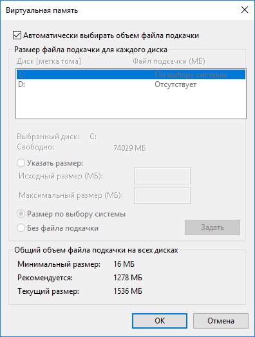The height and width of the screenshot is (337, 255).
Task: Click empty space below D: in drive list
Action: pyautogui.click(x=131, y=103)
